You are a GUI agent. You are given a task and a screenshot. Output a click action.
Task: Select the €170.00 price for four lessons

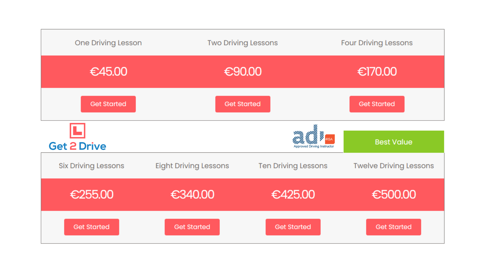377,72
